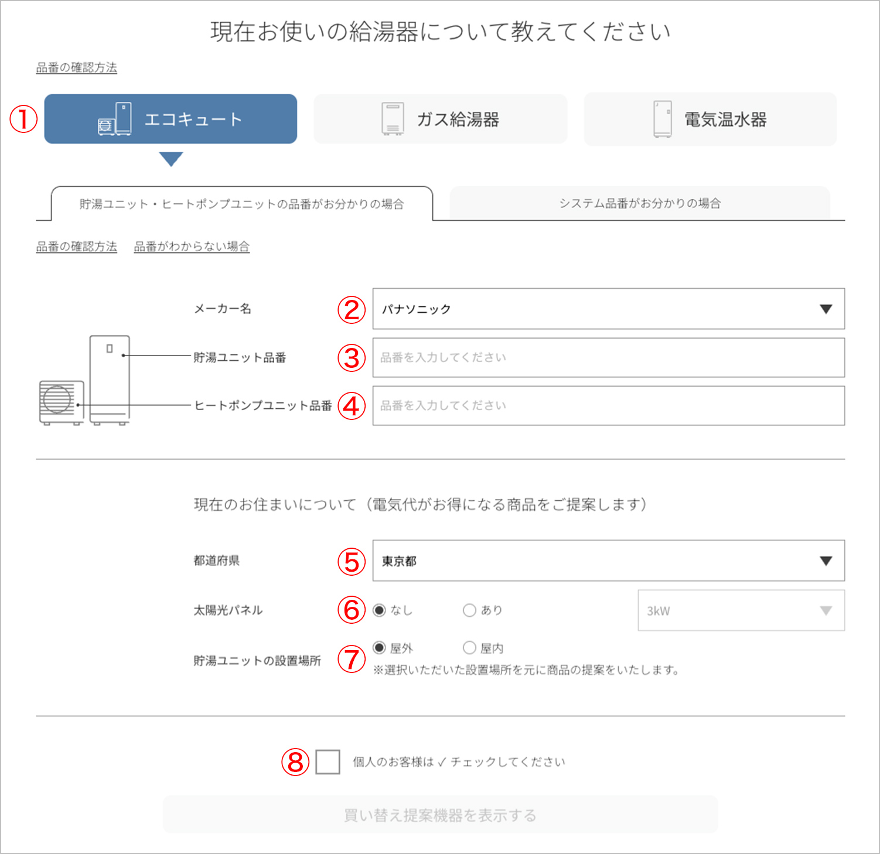This screenshot has height=854, width=880.
Task: Choose 屋内 as tank installation location
Action: pyautogui.click(x=469, y=648)
